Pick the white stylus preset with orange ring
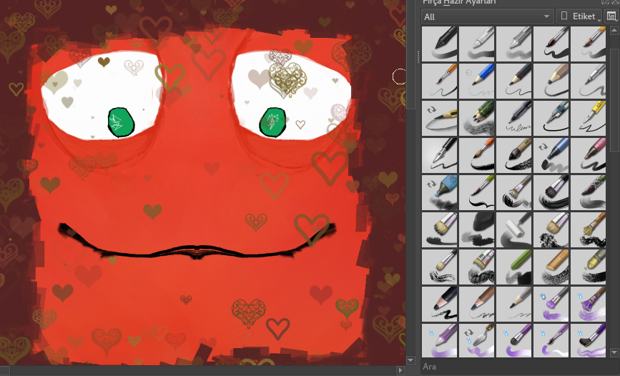Screen dimensions: 620x376 [x=477, y=44]
